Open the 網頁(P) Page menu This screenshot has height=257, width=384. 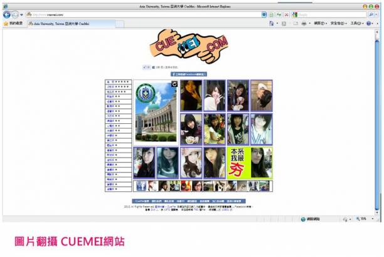tap(321, 23)
